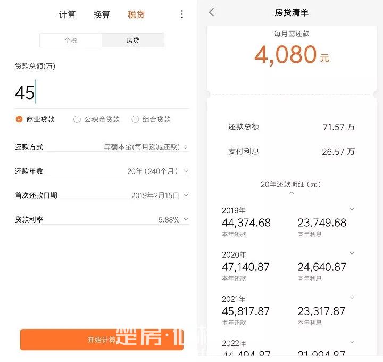Expand the 贷款利率 rate dropdown
Image resolution: width=383 pixels, height=362 pixels.
coord(173,219)
